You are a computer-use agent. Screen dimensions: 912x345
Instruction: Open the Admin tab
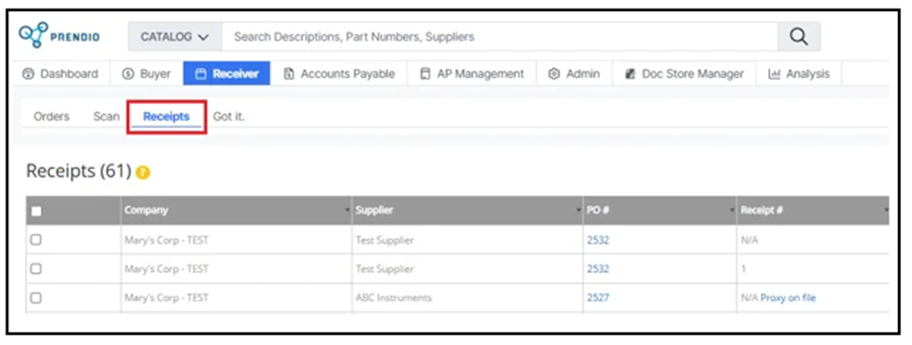pos(574,74)
